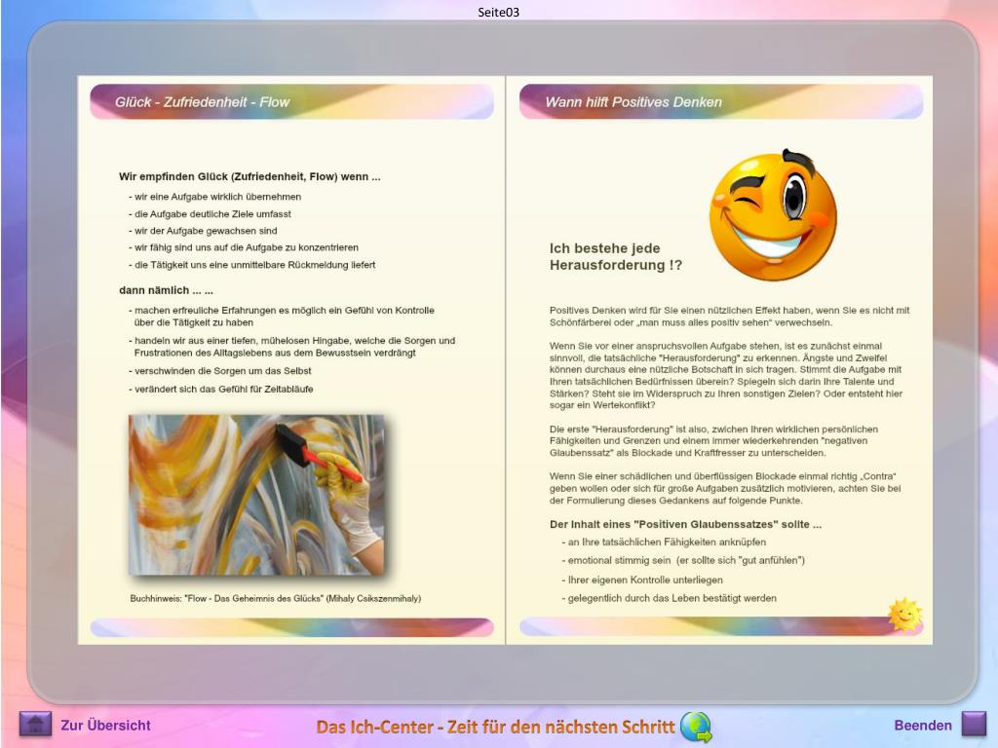Click line 'wir fähig sind uns auf die Aufgabe'

click(244, 247)
